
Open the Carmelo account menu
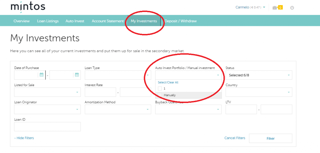pos(250,7)
